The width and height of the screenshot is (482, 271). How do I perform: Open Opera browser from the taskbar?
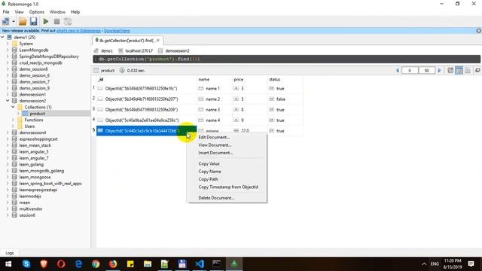pyautogui.click(x=61, y=264)
